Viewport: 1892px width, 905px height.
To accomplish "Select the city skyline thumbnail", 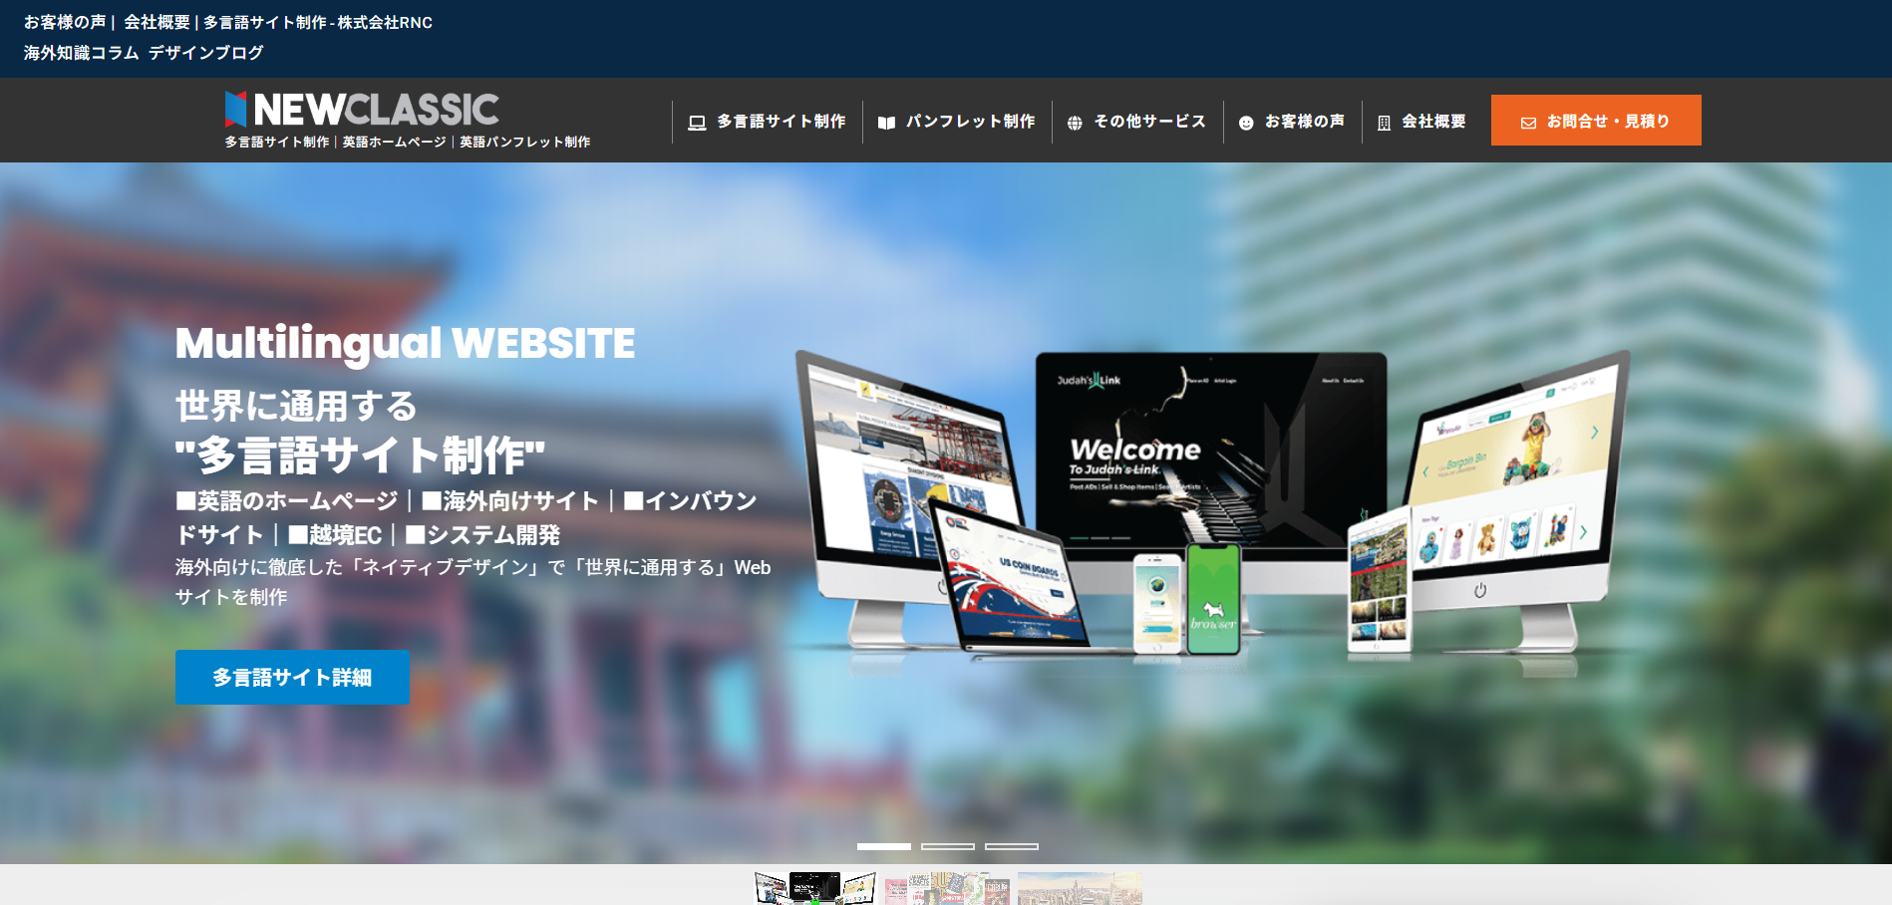I will pos(1079,888).
